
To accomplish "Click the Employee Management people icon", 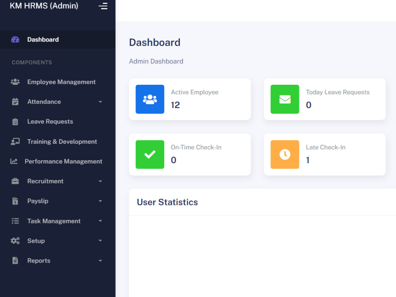I will [x=15, y=82].
